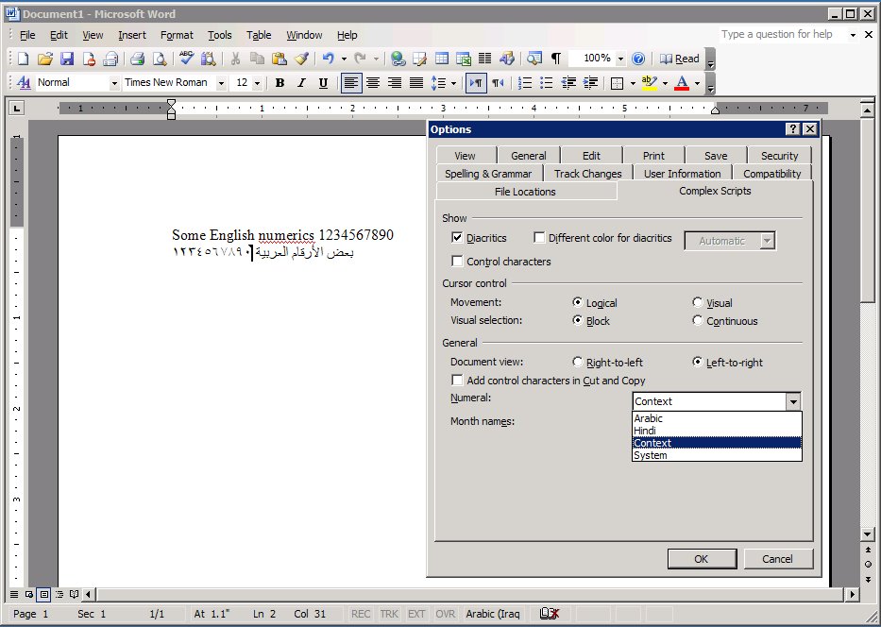Click the yellow Highlight color button
The image size is (881, 627).
coord(648,83)
